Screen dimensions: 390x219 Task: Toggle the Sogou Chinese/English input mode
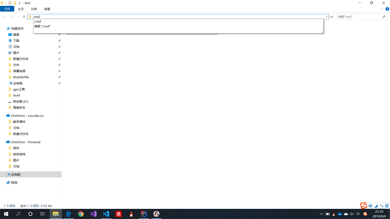pyautogui.click(x=370, y=206)
